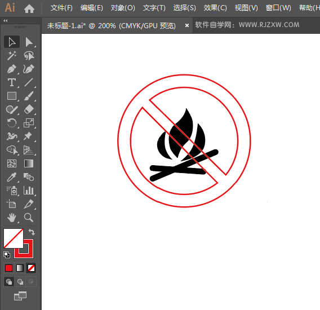
Task: Select the Pen tool
Action: click(12, 69)
